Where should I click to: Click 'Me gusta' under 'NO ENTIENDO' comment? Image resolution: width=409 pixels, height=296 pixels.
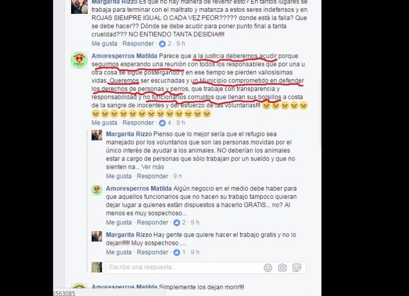click(x=104, y=44)
